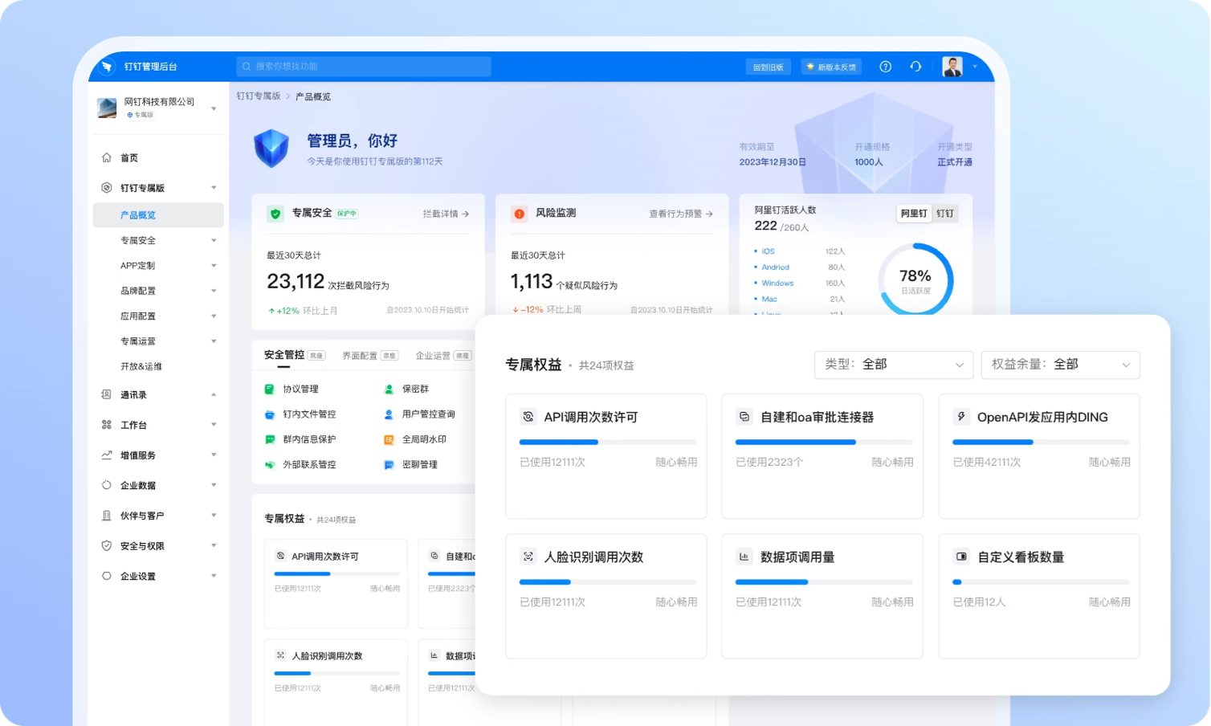This screenshot has height=726, width=1211.
Task: Expand the APP定制 sidebar submenu
Action: [x=214, y=266]
